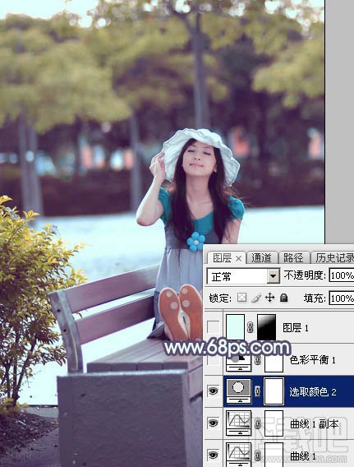Click the 曲线 1 副本 layer mask thumbnail
Image resolution: width=354 pixels, height=467 pixels.
274,423
